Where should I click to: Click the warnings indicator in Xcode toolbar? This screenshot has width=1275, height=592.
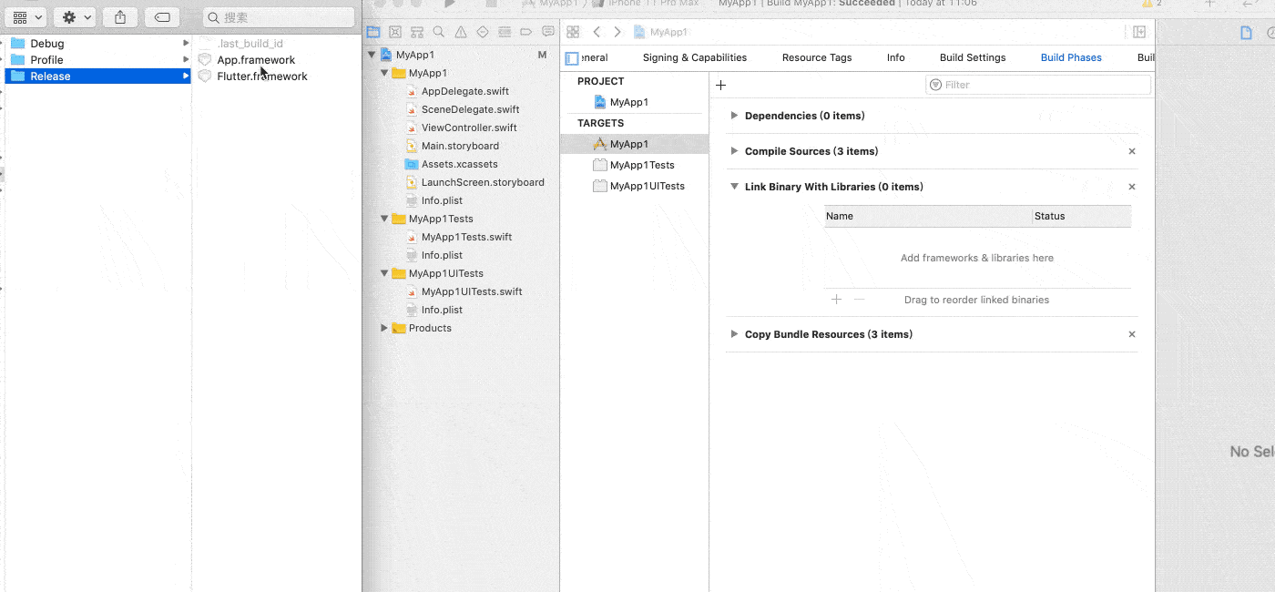(x=1151, y=4)
